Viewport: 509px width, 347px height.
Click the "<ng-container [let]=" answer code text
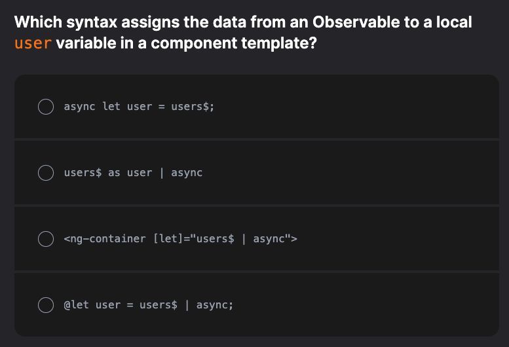pyautogui.click(x=180, y=239)
